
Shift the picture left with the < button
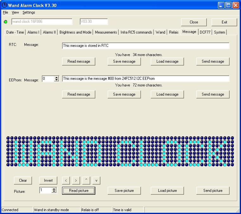[x=66, y=180]
